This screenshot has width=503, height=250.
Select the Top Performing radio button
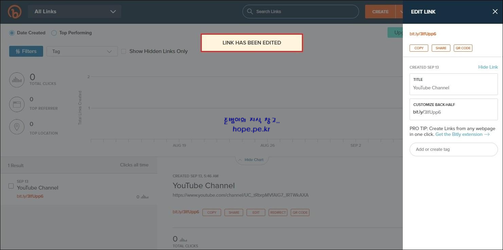(54, 33)
